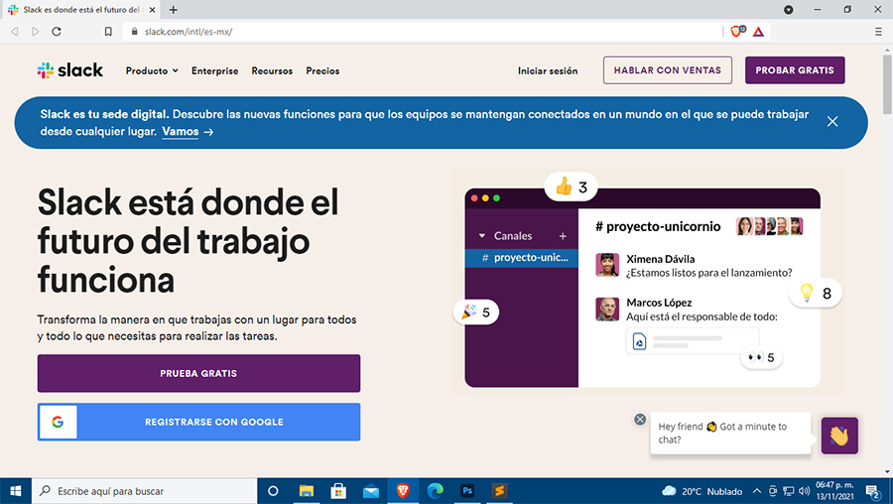893x504 pixels.
Task: Click Brave browser taskbar icon
Action: pos(403,491)
